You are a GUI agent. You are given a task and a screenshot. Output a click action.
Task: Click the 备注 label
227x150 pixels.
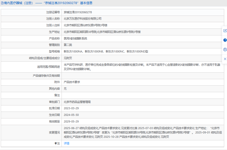(x=57, y=95)
